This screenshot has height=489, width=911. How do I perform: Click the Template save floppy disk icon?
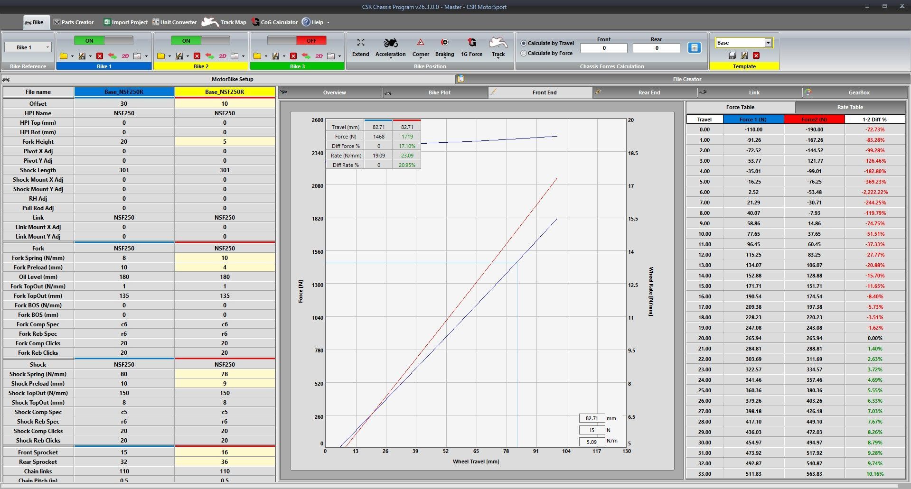click(x=732, y=55)
